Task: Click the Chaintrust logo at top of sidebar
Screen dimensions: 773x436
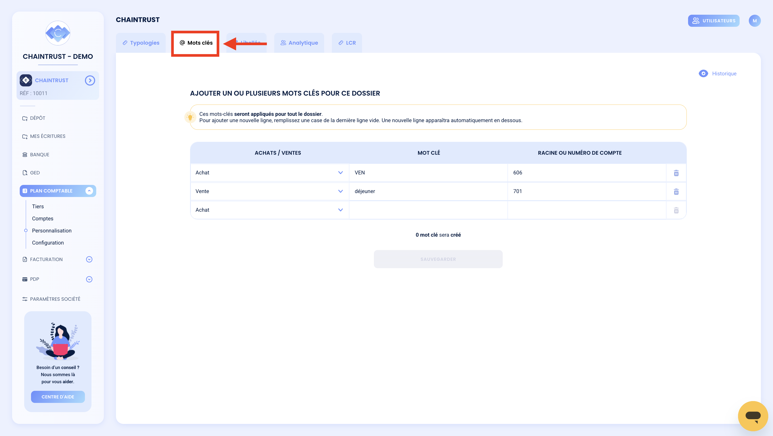Action: pos(58,33)
